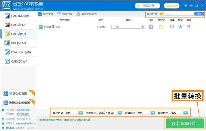Click the CAD转DWF icon
This screenshot has height=131, width=206.
click(x=7, y=61)
